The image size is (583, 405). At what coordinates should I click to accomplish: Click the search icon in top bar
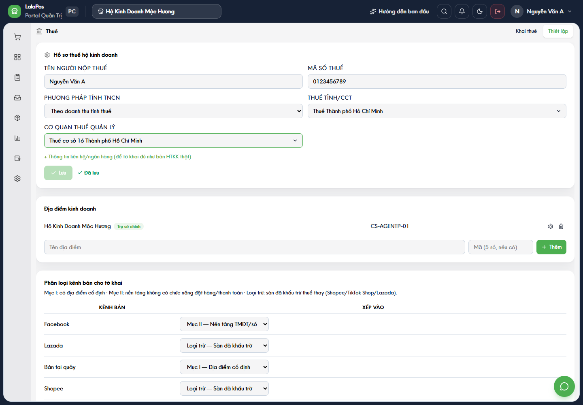tap(444, 11)
